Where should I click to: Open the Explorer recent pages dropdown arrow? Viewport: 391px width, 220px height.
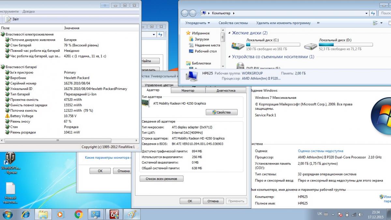pyautogui.click(x=199, y=13)
